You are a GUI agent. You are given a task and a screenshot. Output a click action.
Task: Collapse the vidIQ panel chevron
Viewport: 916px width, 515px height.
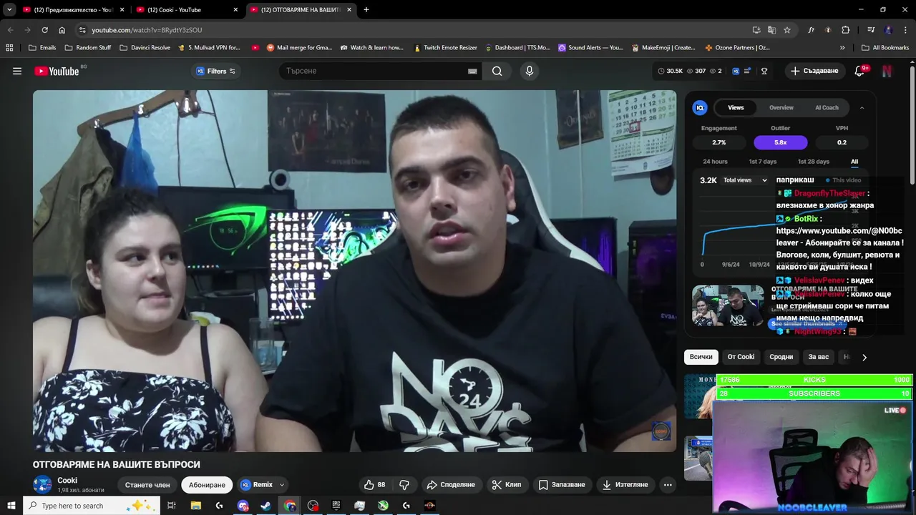click(x=862, y=107)
